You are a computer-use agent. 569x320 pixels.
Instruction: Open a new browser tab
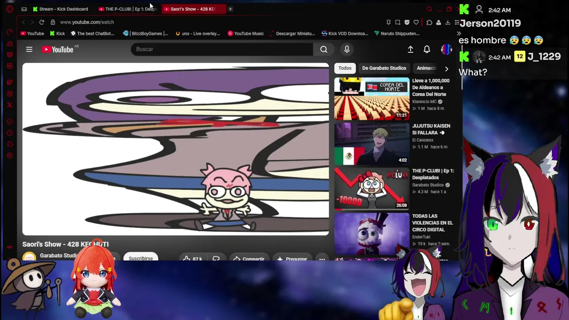[230, 9]
